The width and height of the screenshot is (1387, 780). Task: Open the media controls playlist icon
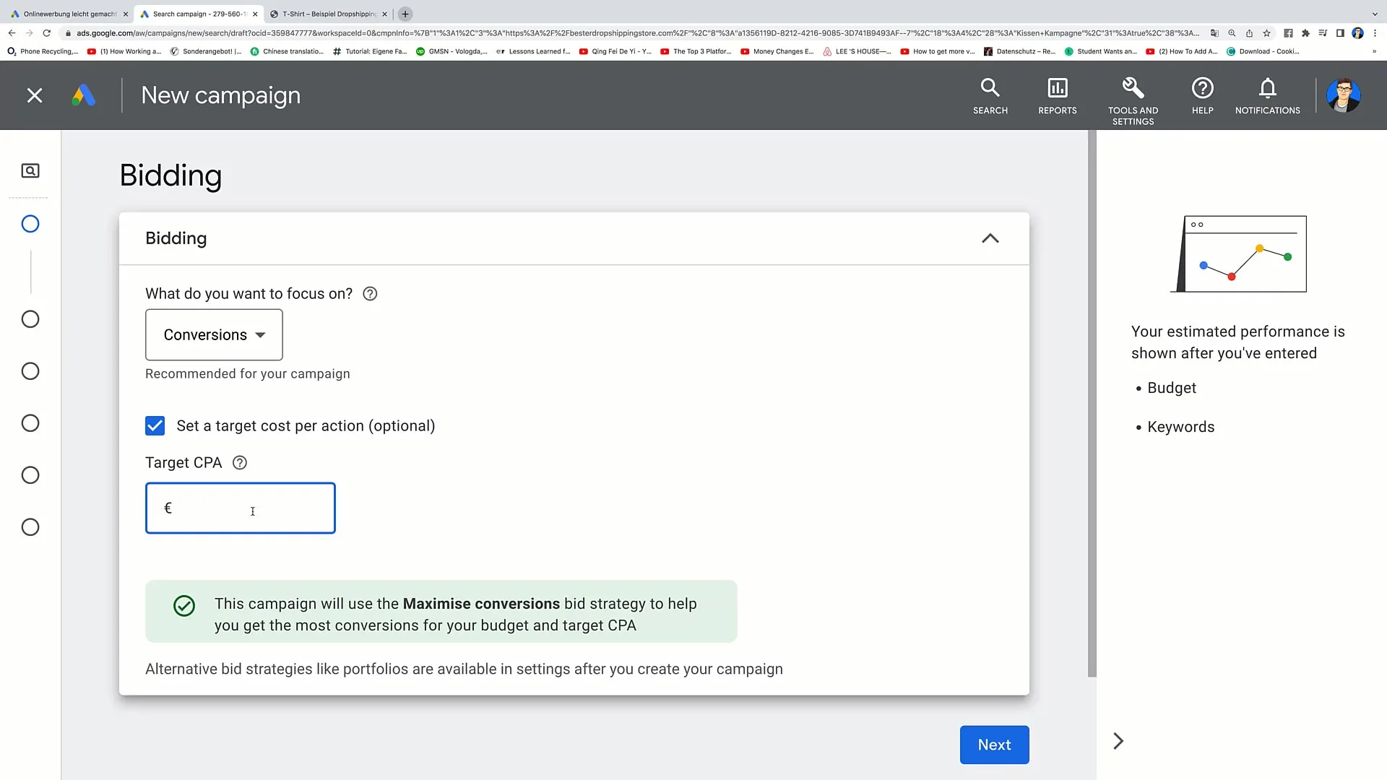[1323, 33]
